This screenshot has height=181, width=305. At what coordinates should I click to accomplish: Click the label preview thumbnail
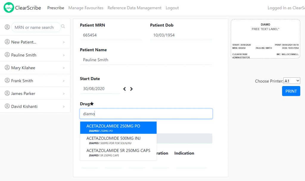coord(265,39)
